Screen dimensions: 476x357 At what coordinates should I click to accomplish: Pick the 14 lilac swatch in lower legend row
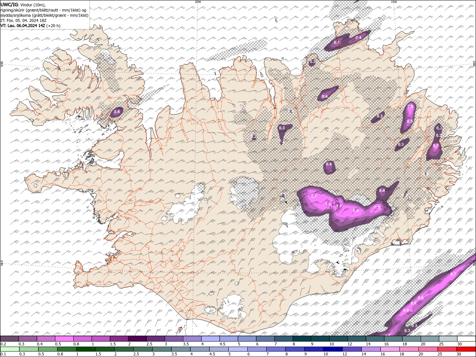[371, 349]
